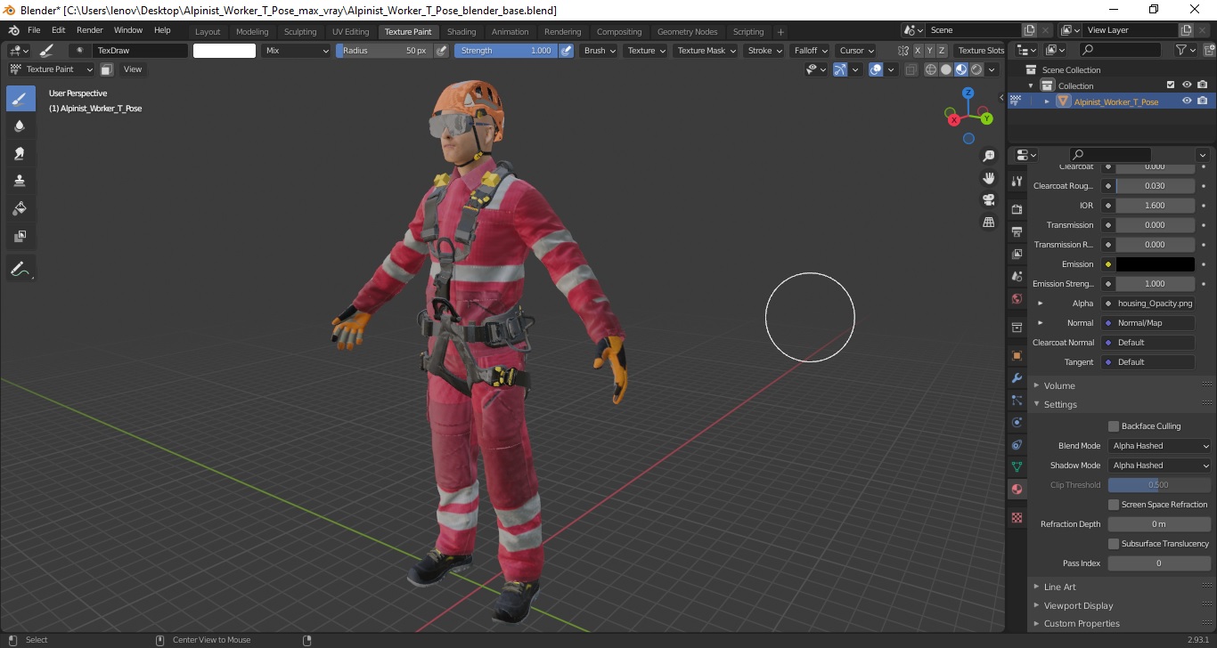Hide Alpinist_Worker_T_Pose in viewport

point(1187,101)
